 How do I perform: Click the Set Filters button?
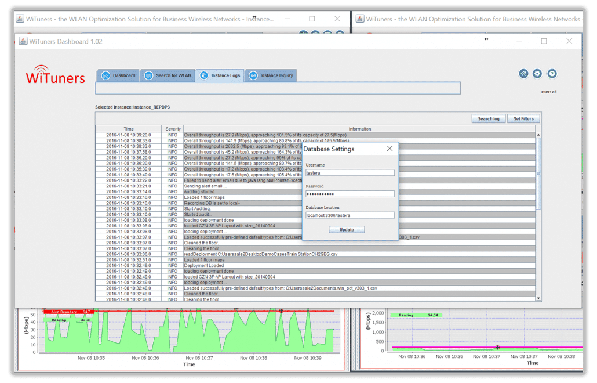pyautogui.click(x=523, y=118)
